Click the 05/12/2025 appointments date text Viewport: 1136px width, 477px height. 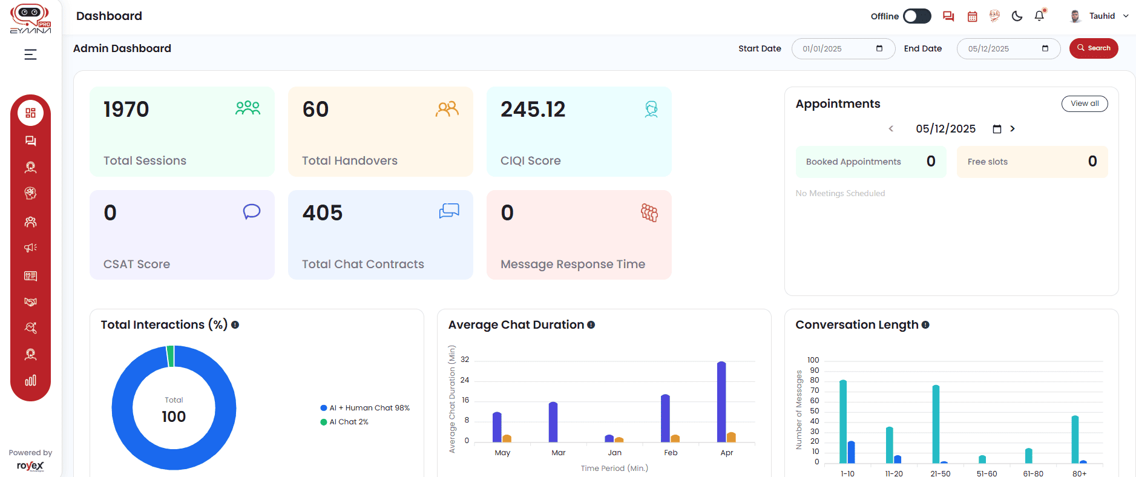coord(945,129)
